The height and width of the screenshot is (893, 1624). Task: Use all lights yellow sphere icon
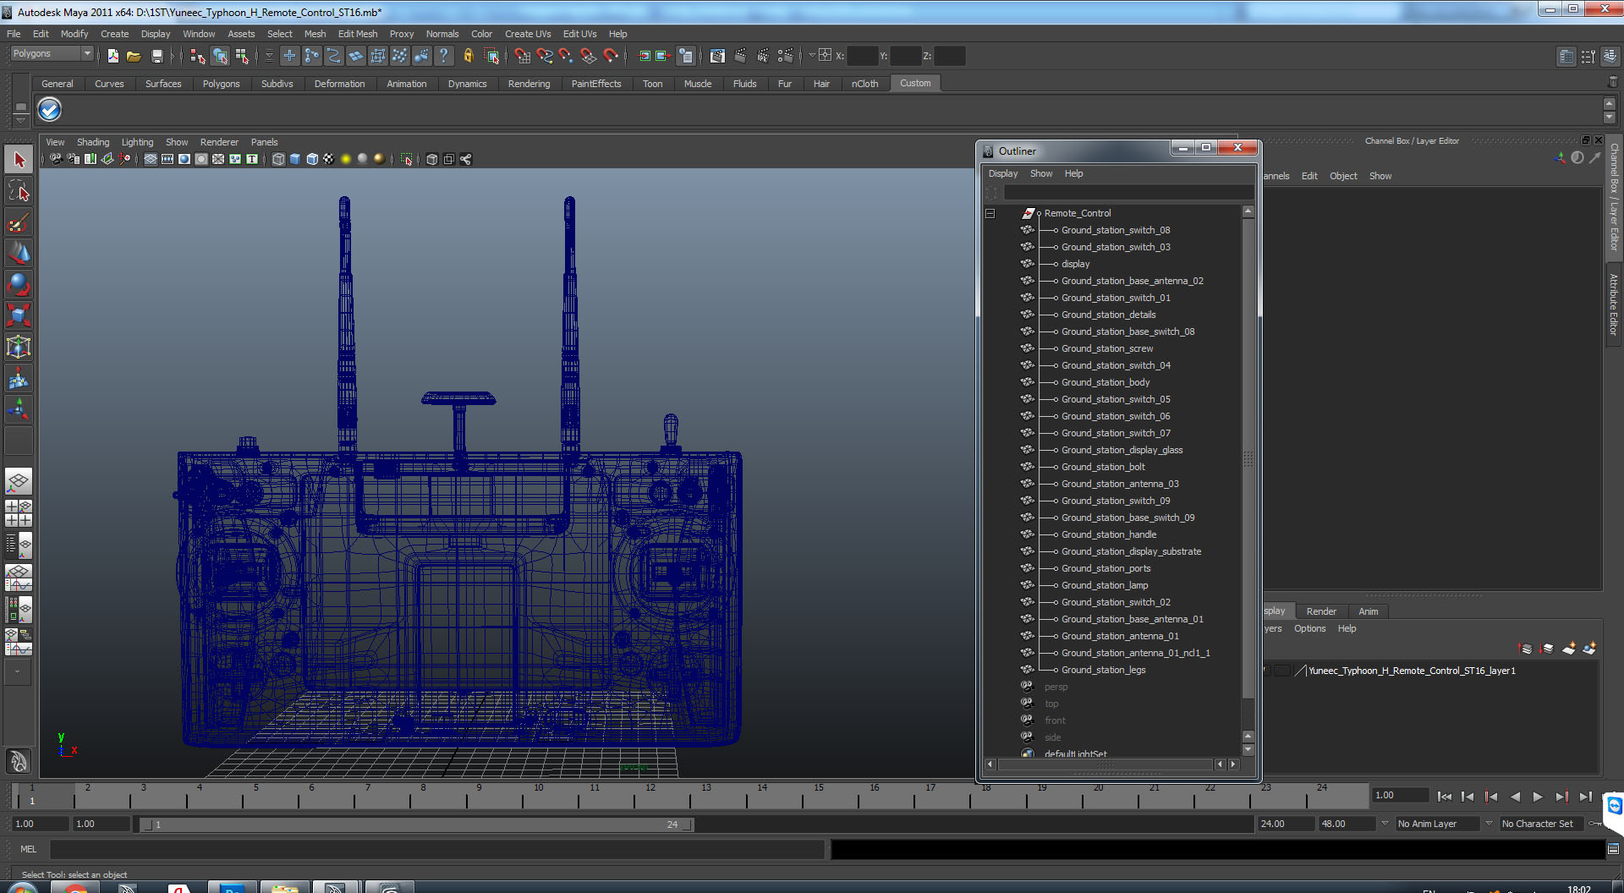(346, 159)
